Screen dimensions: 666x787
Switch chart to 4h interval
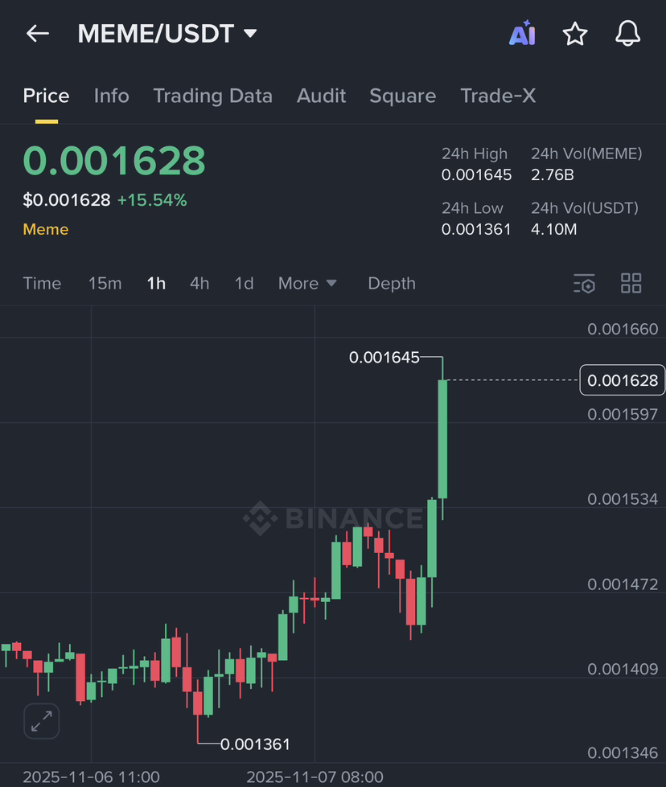coord(199,283)
